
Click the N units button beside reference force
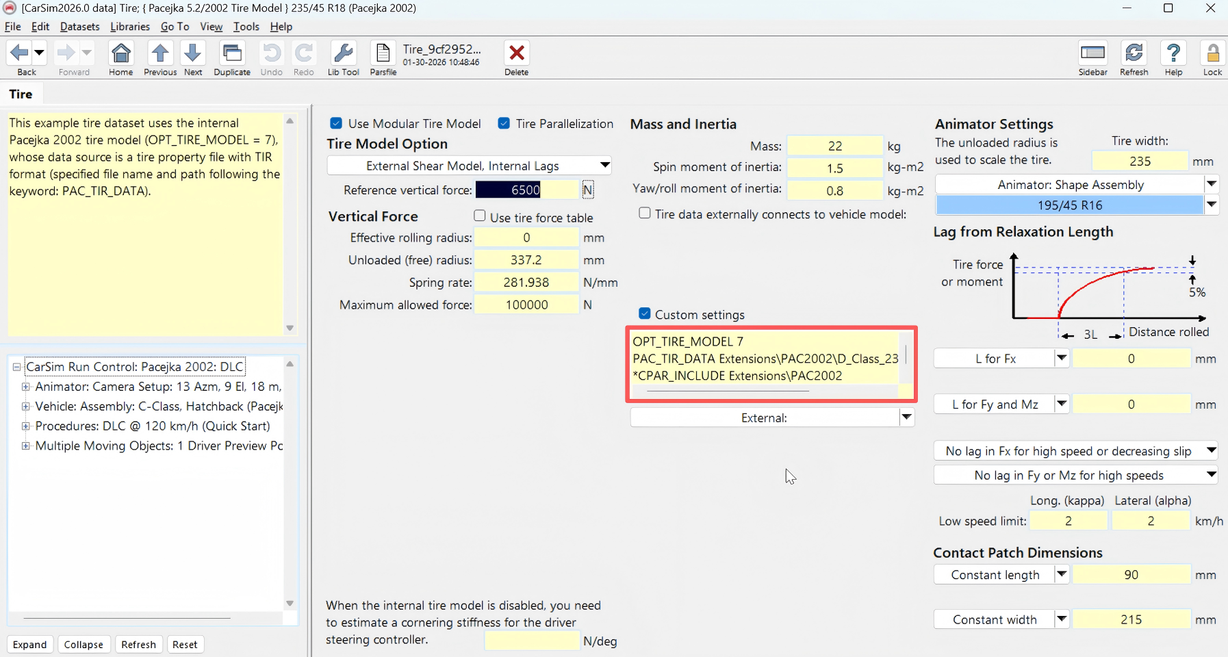point(588,190)
